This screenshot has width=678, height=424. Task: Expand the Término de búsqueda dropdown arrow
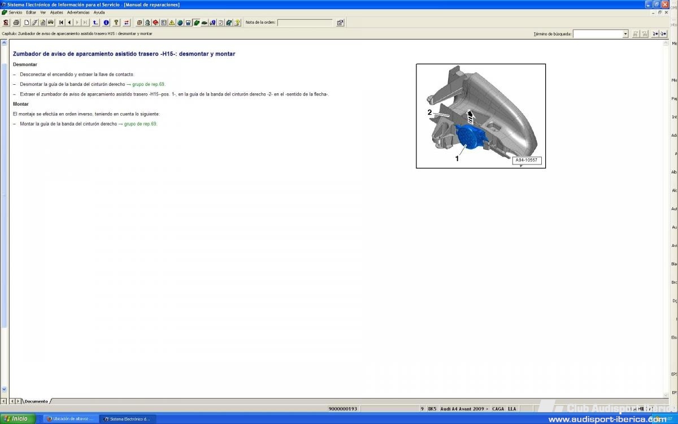625,34
